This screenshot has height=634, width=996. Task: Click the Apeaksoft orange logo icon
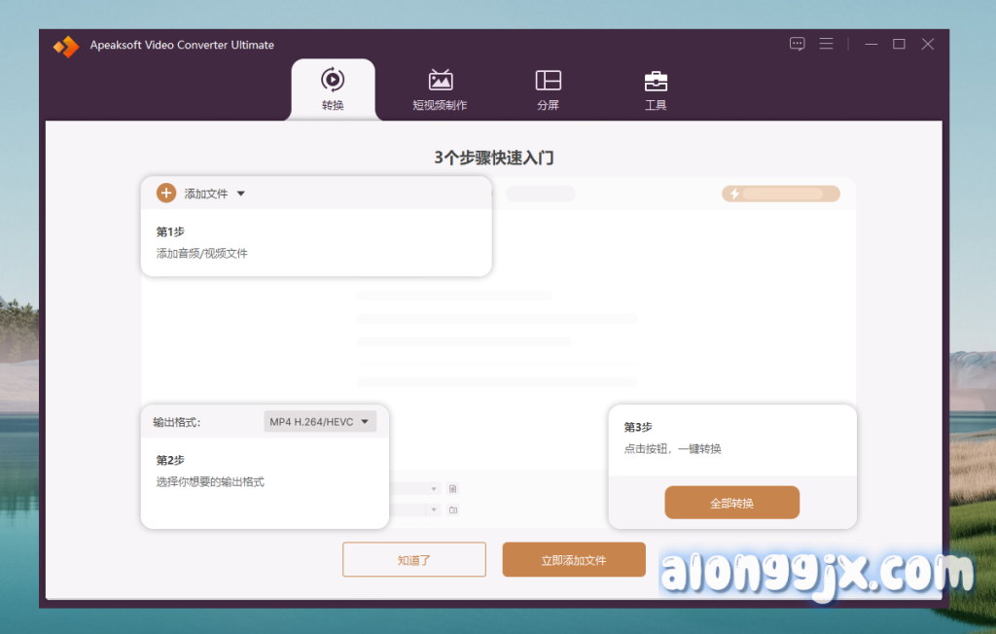[x=66, y=46]
